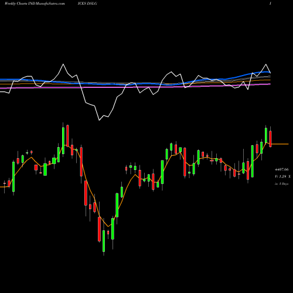Screen dimensions: 293x293
Task: Click the 'ICES DSLG' symbol label
Action: pos(87,4)
